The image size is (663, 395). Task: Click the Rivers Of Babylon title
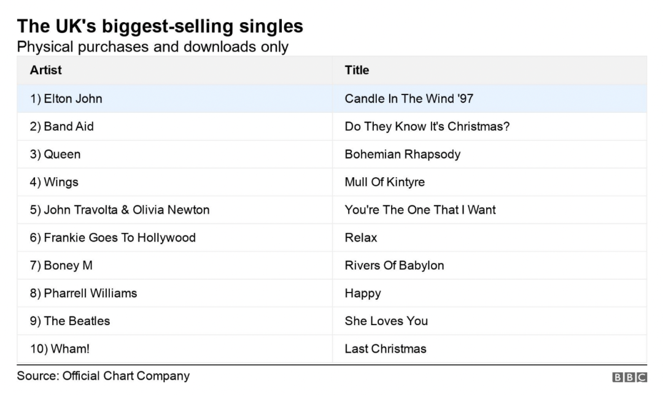tap(395, 266)
